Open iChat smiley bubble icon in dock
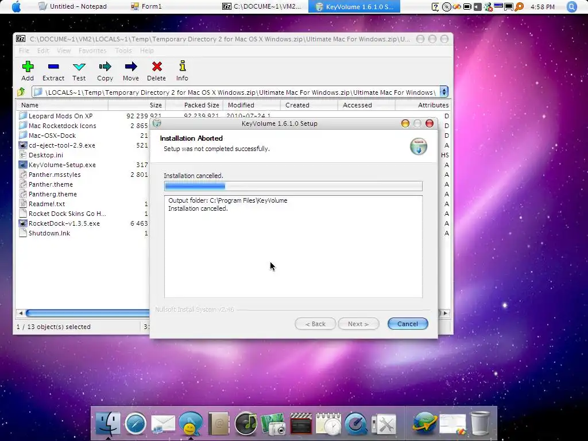The image size is (588, 441). click(191, 424)
